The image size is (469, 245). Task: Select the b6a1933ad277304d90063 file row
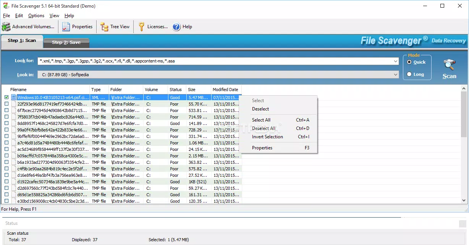pyautogui.click(x=122, y=162)
